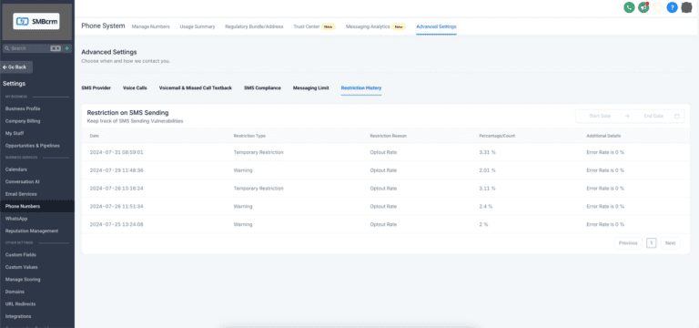The image size is (699, 328).
Task: Select My Staff in sidebar
Action: (x=15, y=133)
